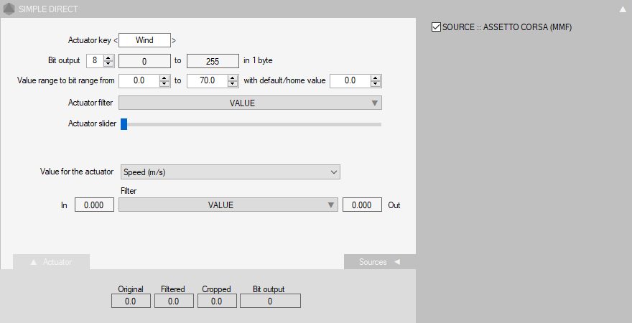Screen dimensions: 632x323
Task: Open the Actuator filter dropdown
Action: tap(250, 103)
